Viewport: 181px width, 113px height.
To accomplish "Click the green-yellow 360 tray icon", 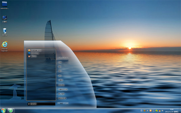I will pyautogui.click(x=157, y=111).
